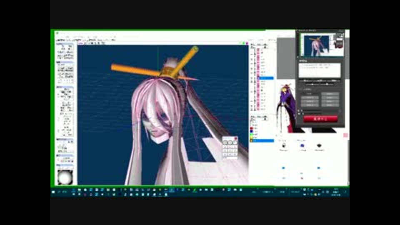Click the shaded sphere lighting preview in the left panel

tap(65, 177)
